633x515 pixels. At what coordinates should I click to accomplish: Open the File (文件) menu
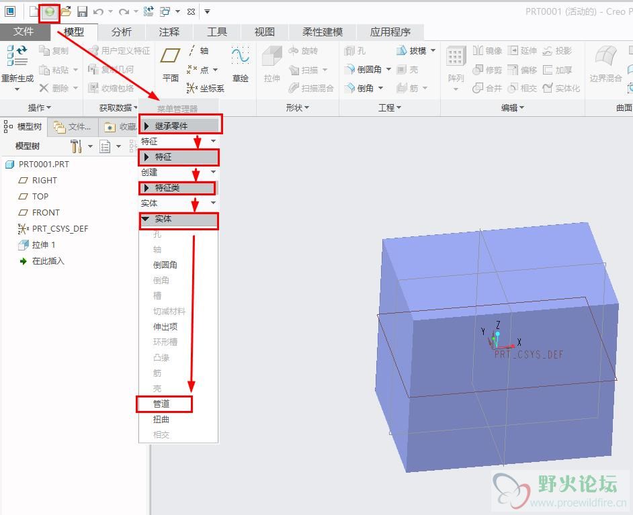tap(24, 32)
